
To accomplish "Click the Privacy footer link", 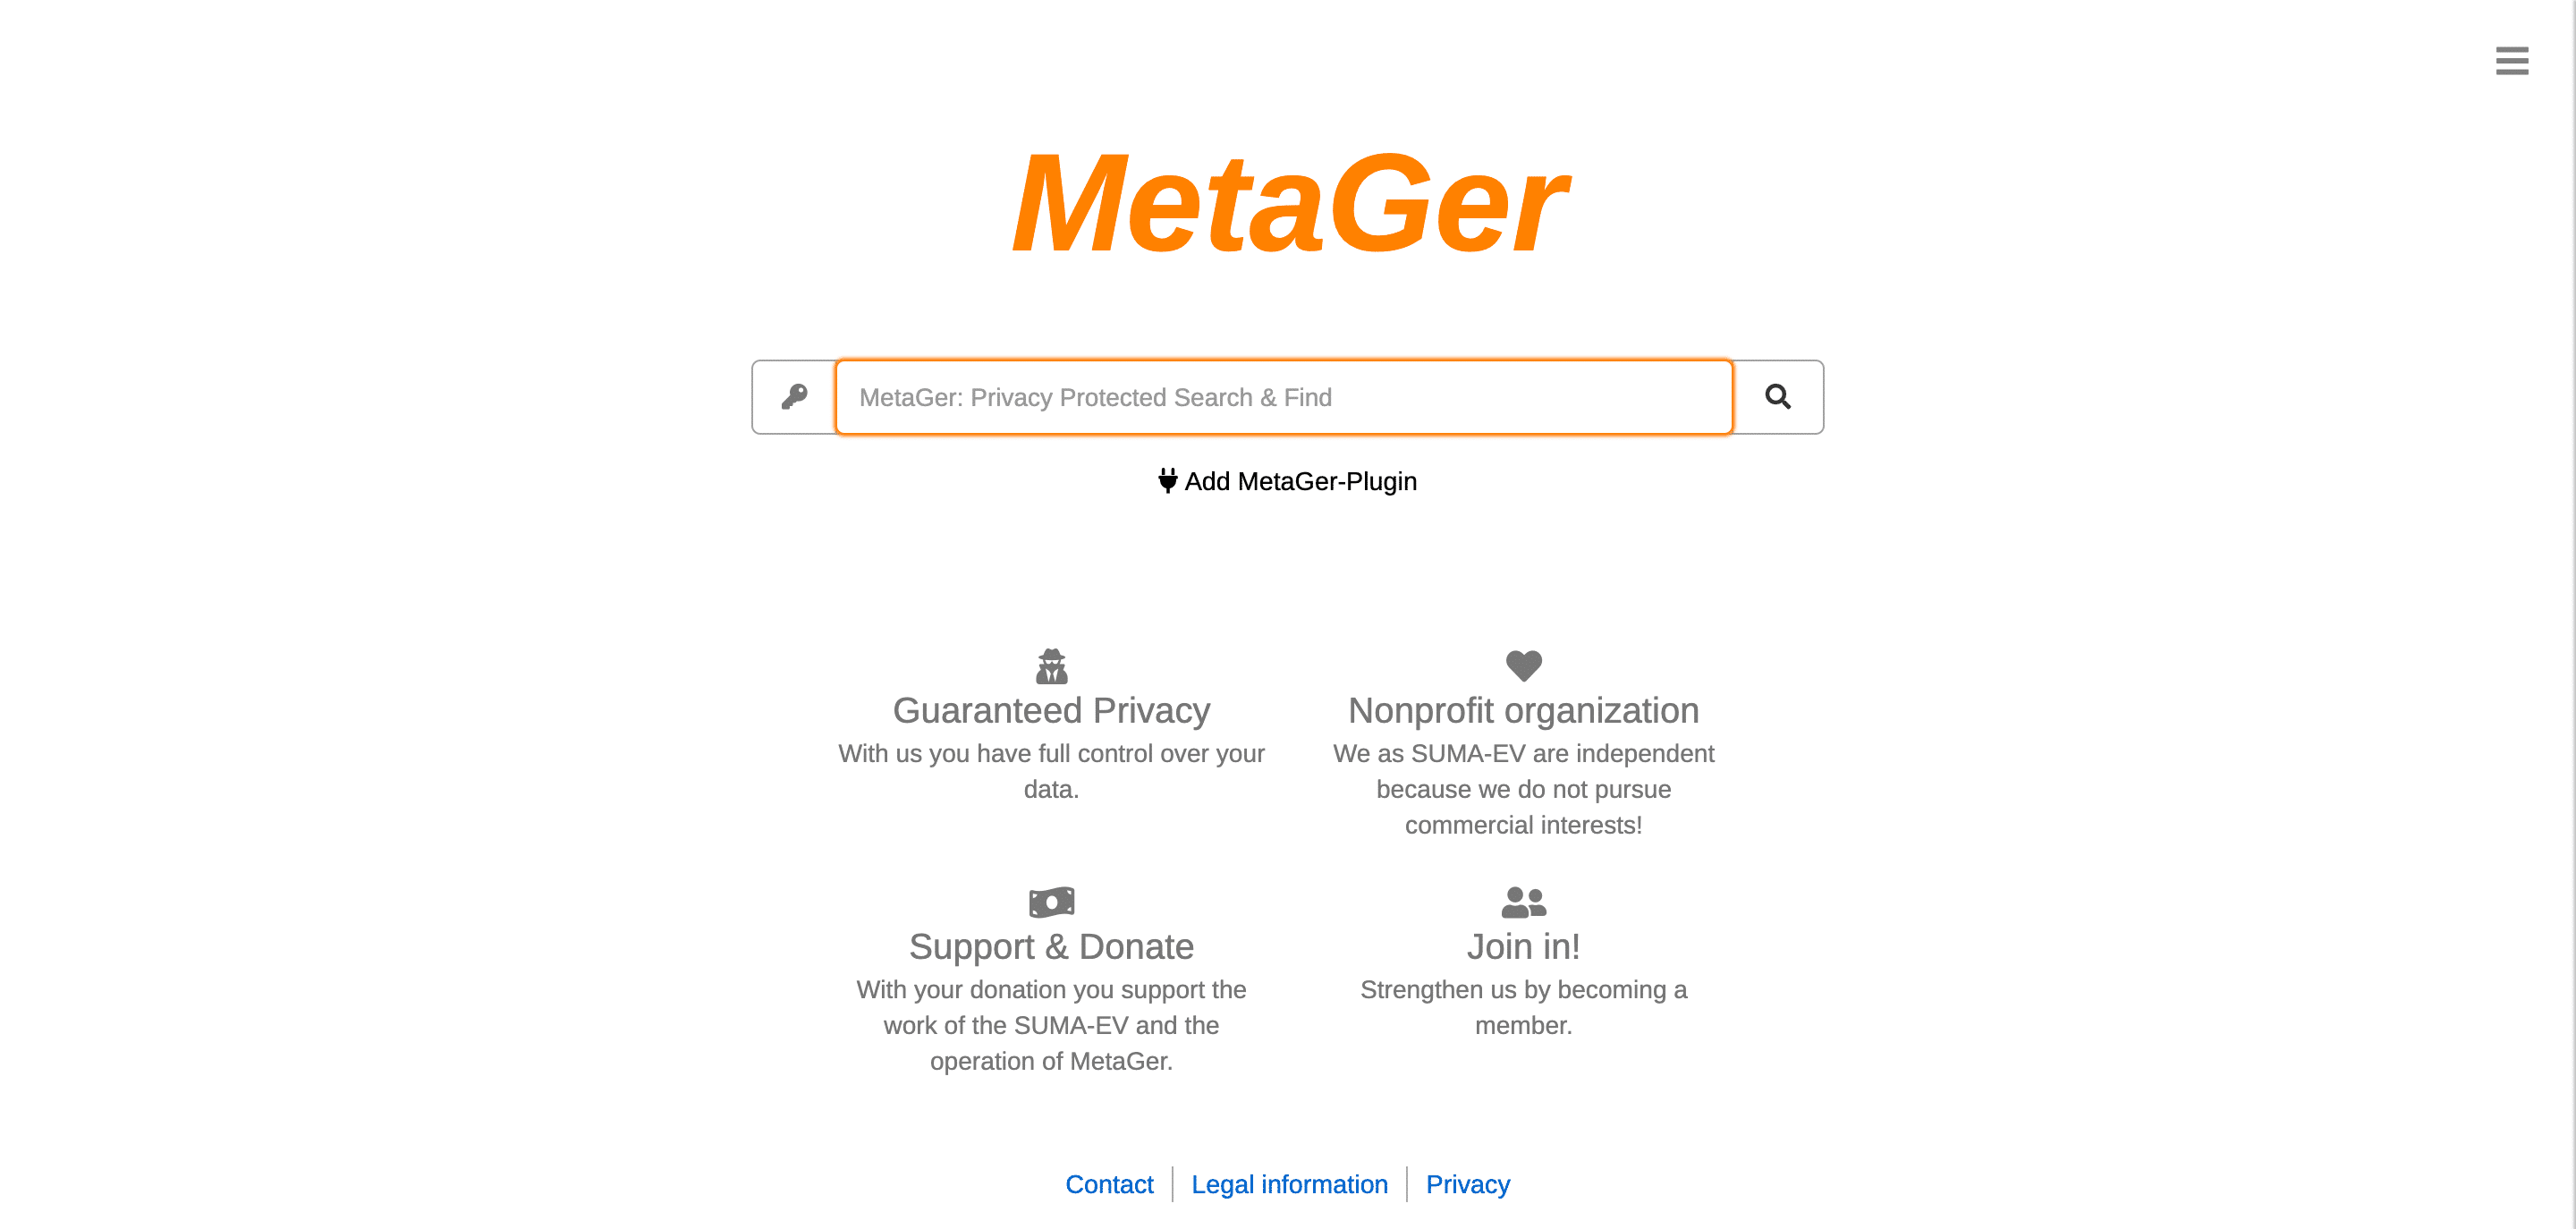I will [1467, 1184].
